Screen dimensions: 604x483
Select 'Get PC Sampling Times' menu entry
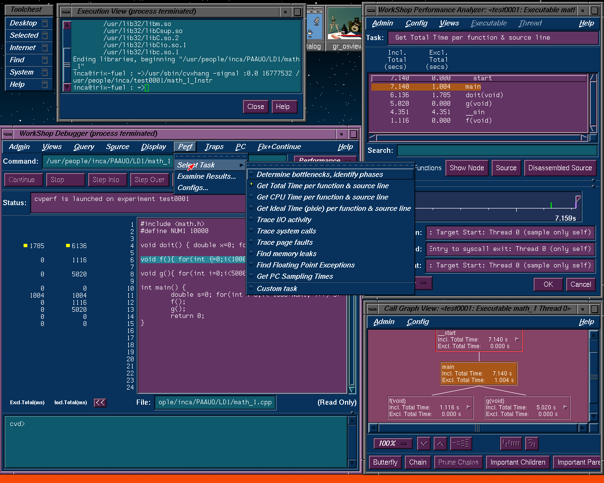click(x=330, y=276)
